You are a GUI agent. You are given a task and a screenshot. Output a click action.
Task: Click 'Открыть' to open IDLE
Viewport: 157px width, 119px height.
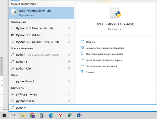click(91, 42)
